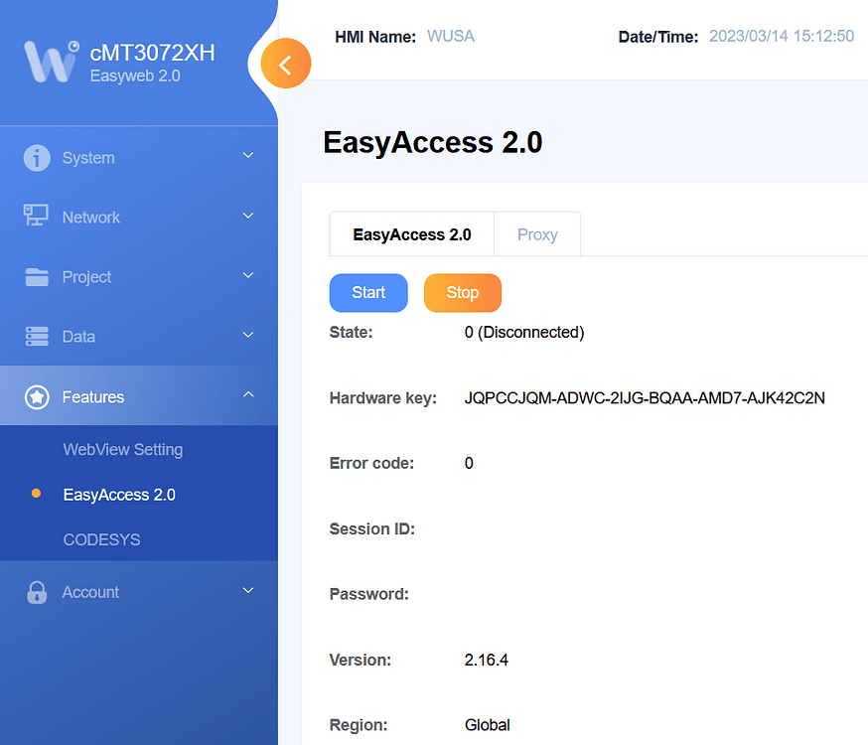Expand the Project section
Screen dimensions: 868x745
tap(247, 276)
